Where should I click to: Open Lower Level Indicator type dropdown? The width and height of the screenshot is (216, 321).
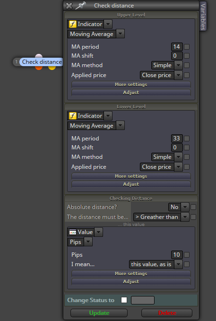pyautogui.click(x=108, y=116)
